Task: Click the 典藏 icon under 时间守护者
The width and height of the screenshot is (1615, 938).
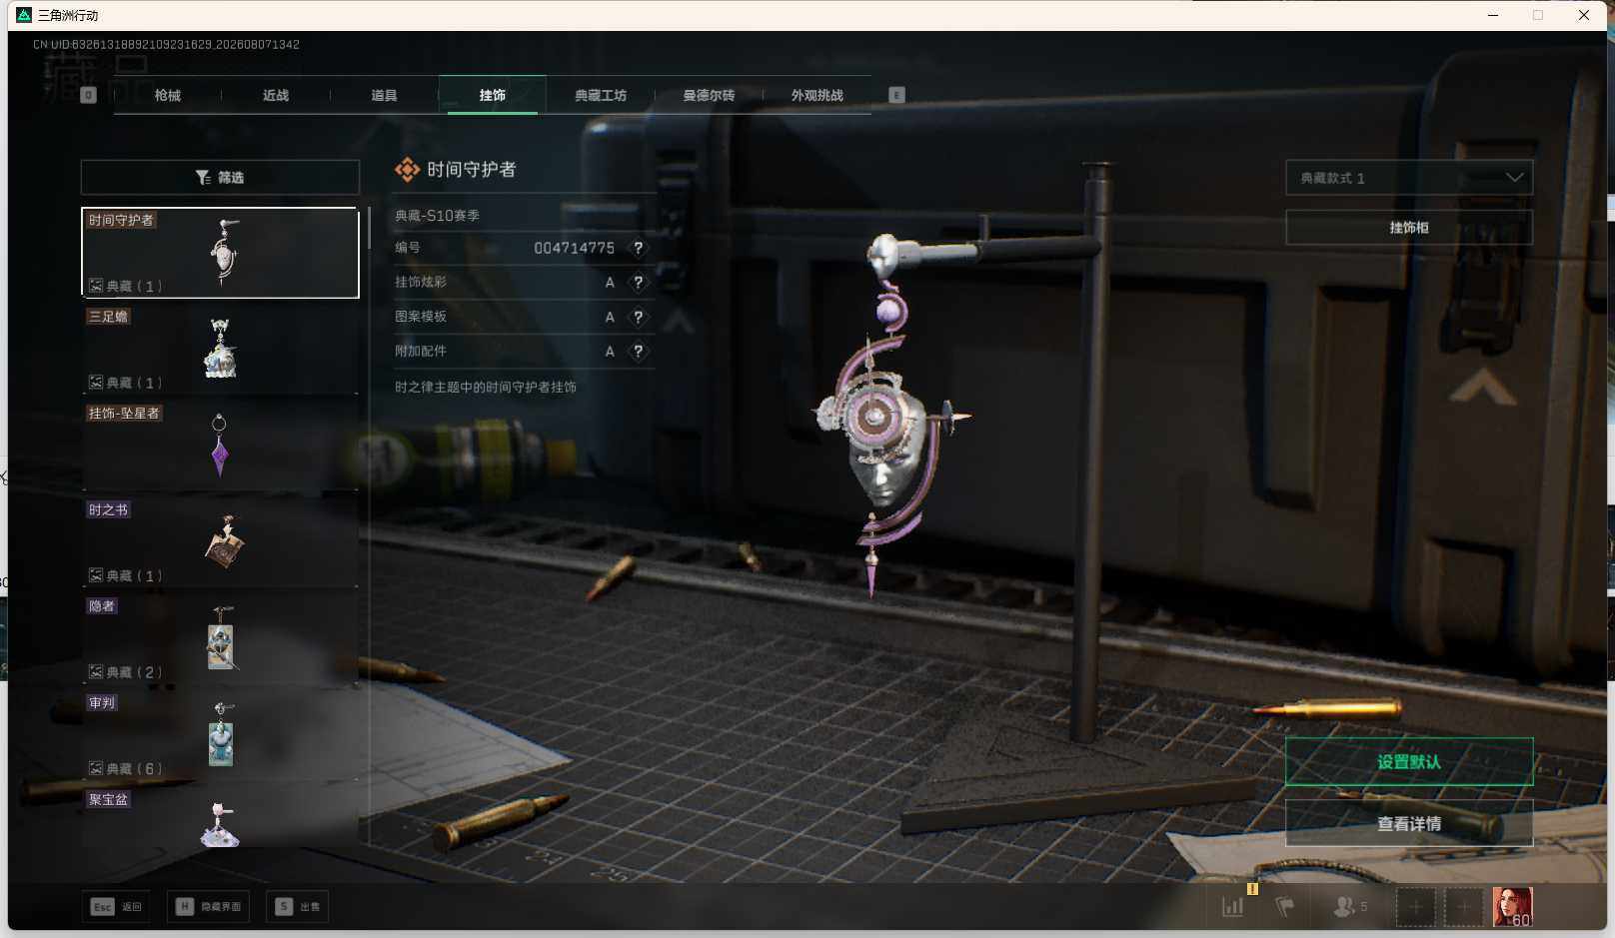Action: point(96,286)
